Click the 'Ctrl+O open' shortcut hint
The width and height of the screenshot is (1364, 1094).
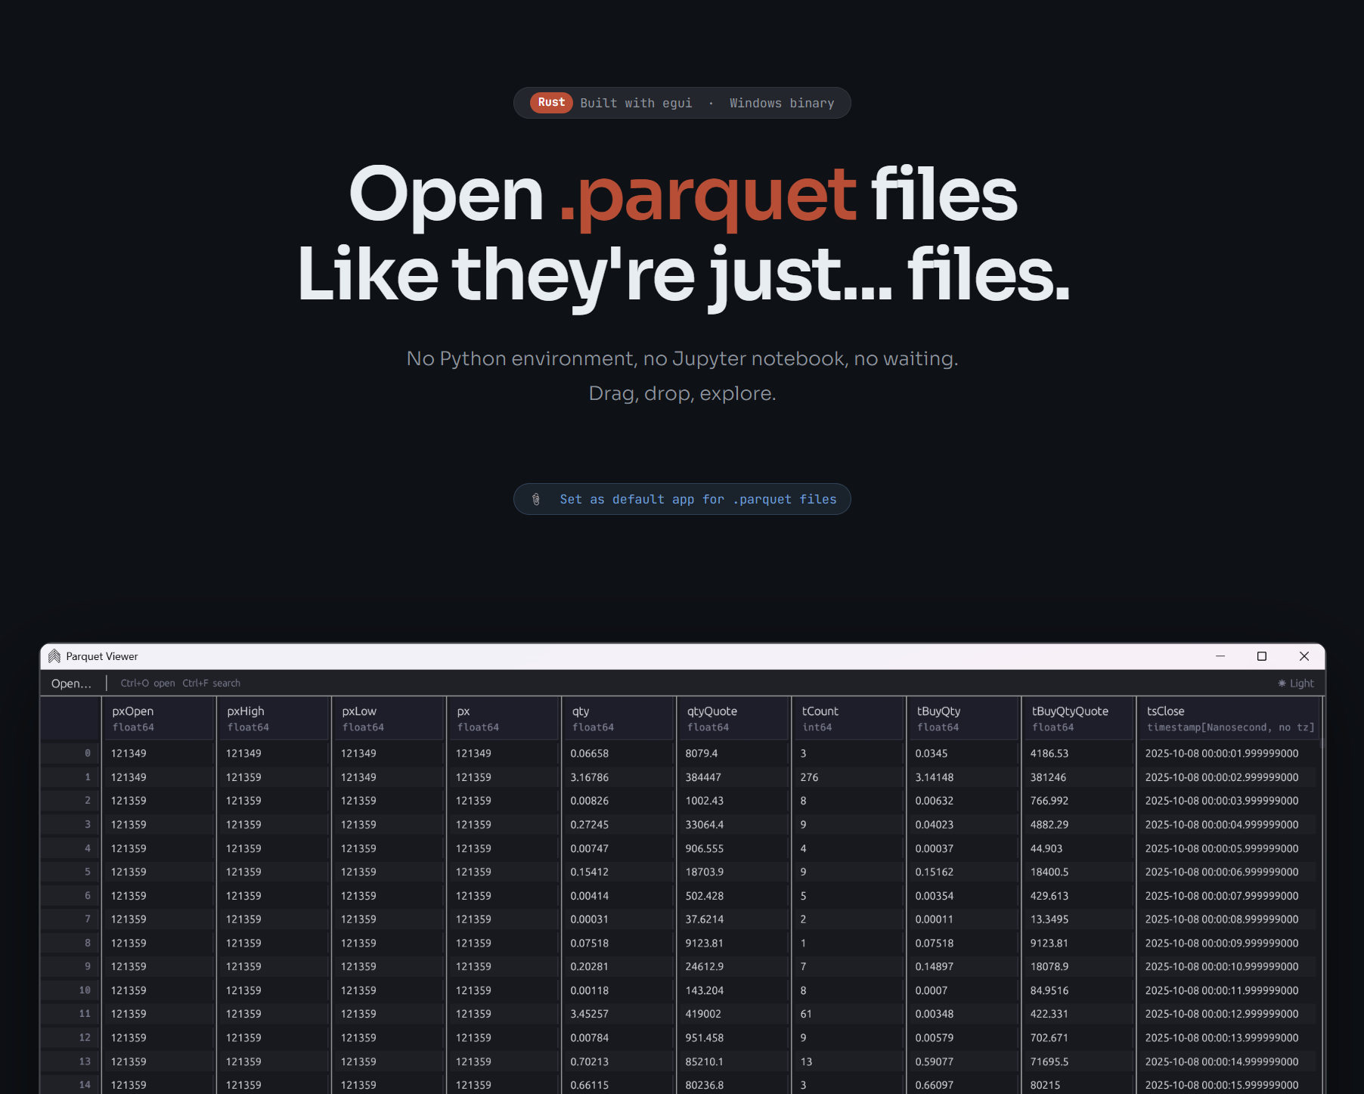pyautogui.click(x=147, y=683)
